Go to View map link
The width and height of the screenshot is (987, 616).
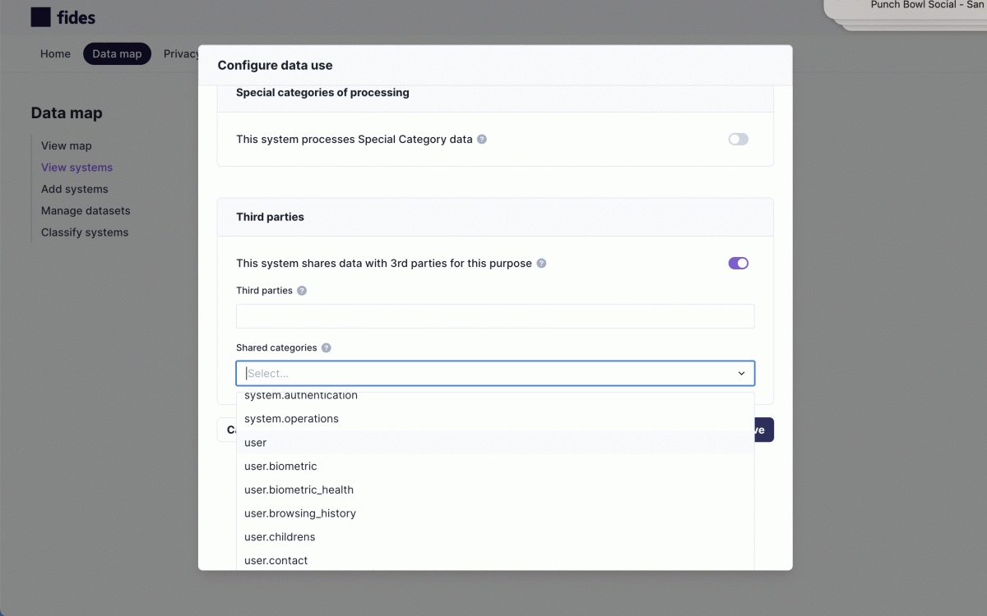click(67, 146)
